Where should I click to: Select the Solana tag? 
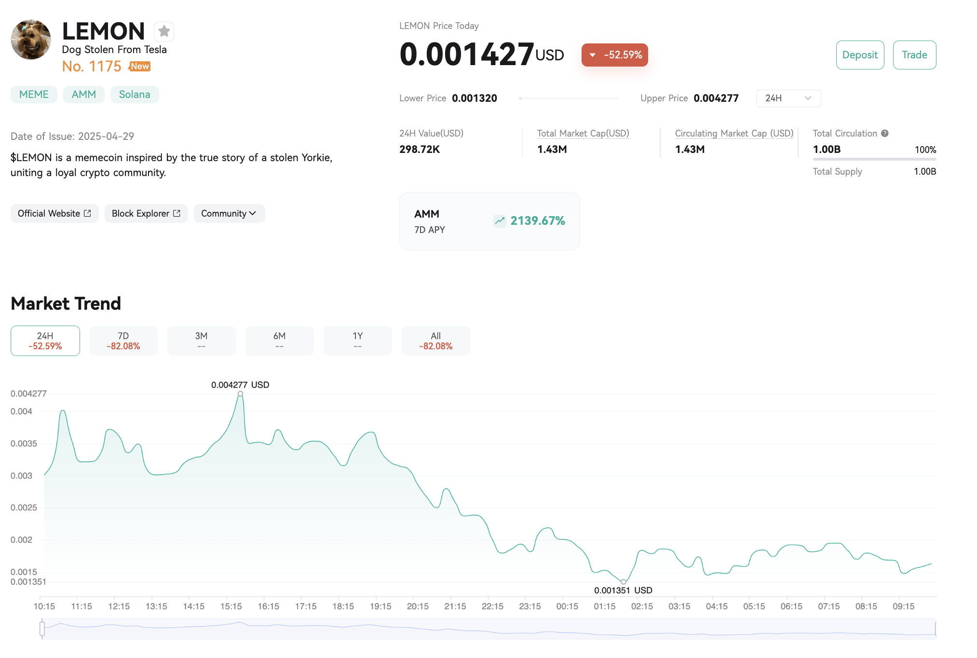[x=135, y=95]
